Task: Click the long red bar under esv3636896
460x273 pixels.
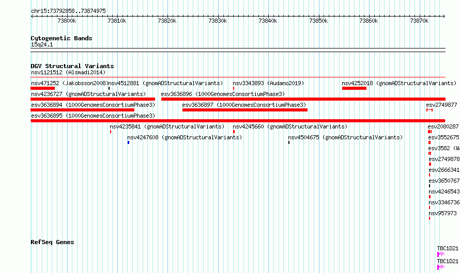Action: click(x=303, y=99)
